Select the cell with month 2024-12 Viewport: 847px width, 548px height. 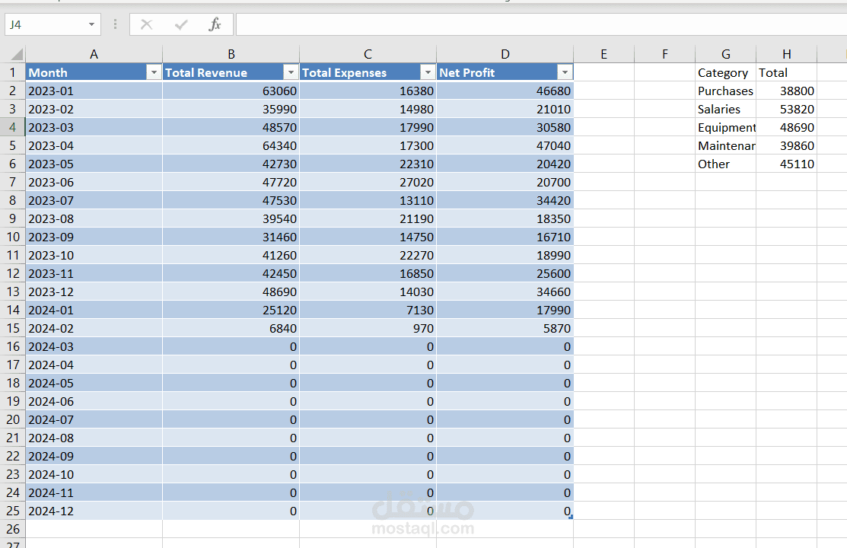(94, 511)
